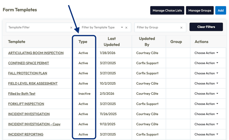Click the Clear Filters button
The image size is (229, 140).
(x=206, y=27)
